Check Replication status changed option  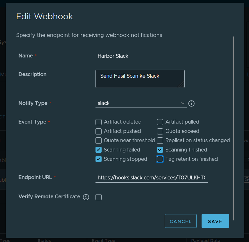click(160, 141)
